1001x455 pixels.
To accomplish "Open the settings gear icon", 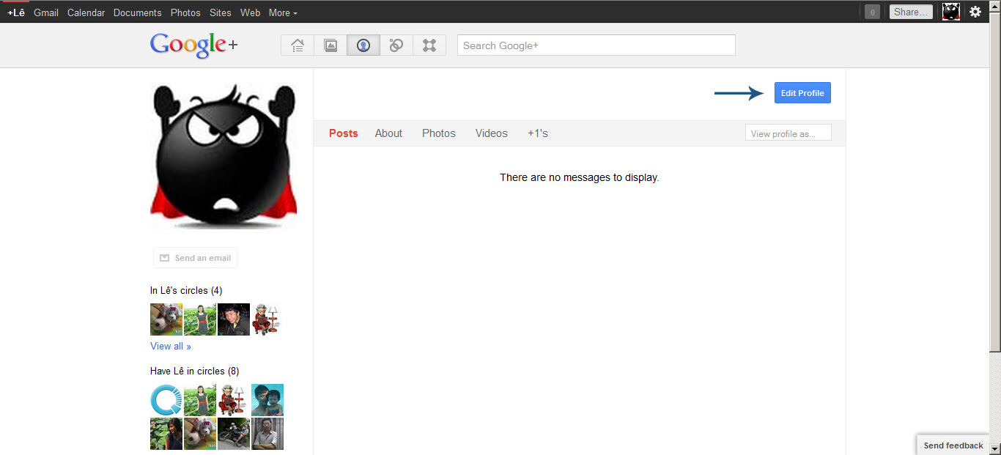I will pos(975,12).
